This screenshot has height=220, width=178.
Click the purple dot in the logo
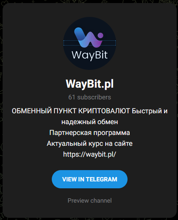(x=101, y=35)
